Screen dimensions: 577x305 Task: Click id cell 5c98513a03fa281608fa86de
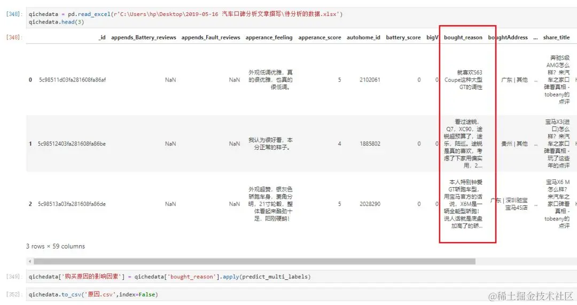click(x=72, y=204)
